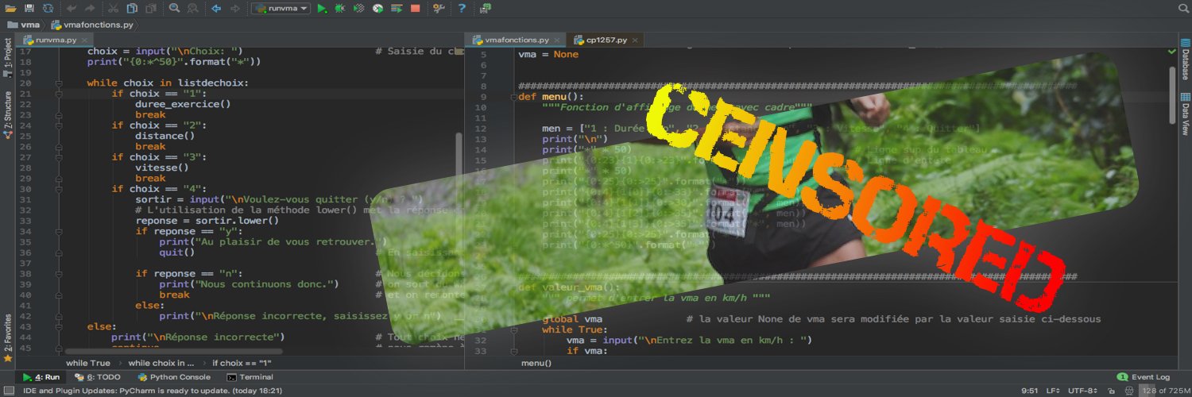
Task: Click the Undo arrow icon
Action: [x=72, y=8]
